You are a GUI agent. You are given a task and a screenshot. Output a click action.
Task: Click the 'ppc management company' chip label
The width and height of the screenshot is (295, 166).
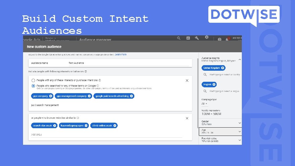click(72, 96)
